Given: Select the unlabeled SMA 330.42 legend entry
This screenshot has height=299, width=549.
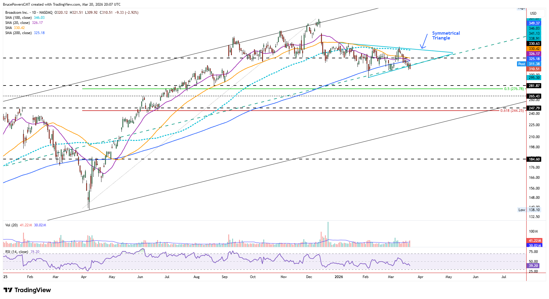Looking at the screenshot, I should pos(15,28).
